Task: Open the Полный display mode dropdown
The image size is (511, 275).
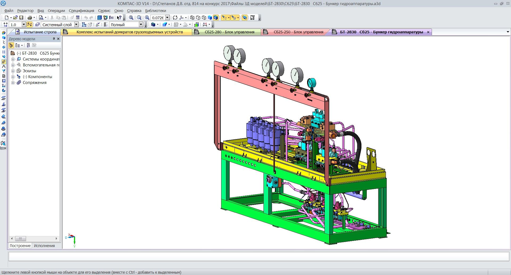Action: point(141,25)
